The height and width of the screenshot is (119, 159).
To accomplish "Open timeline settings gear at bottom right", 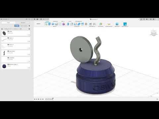I will tap(157, 99).
